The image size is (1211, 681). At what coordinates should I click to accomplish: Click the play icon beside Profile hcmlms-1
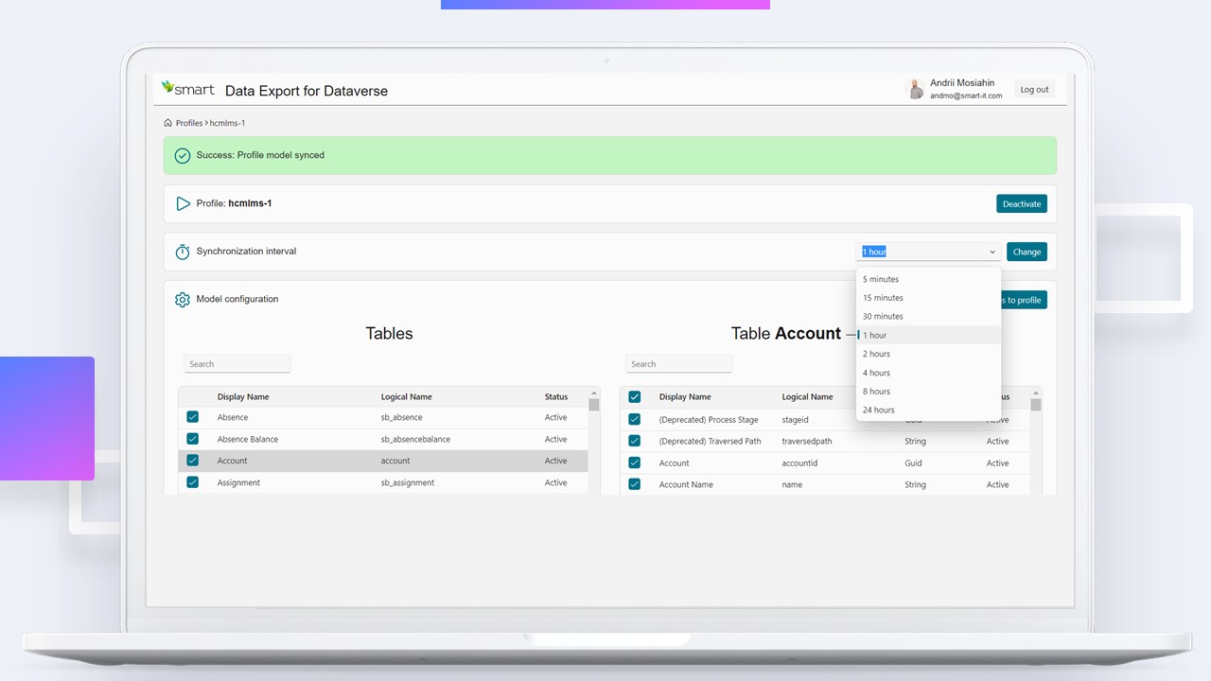(183, 203)
